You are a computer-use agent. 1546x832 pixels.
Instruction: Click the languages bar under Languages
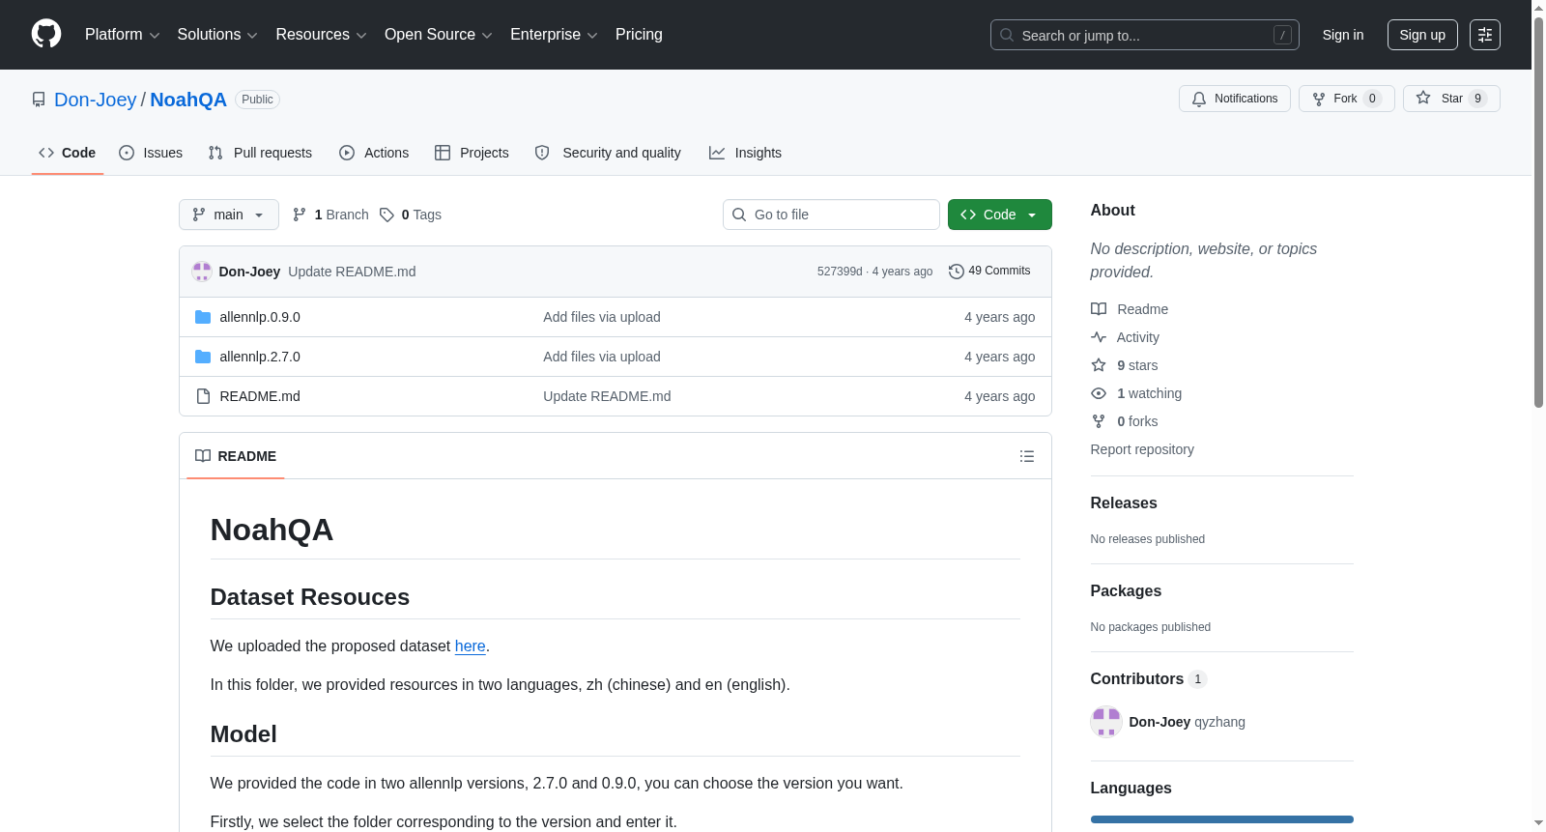[1222, 819]
